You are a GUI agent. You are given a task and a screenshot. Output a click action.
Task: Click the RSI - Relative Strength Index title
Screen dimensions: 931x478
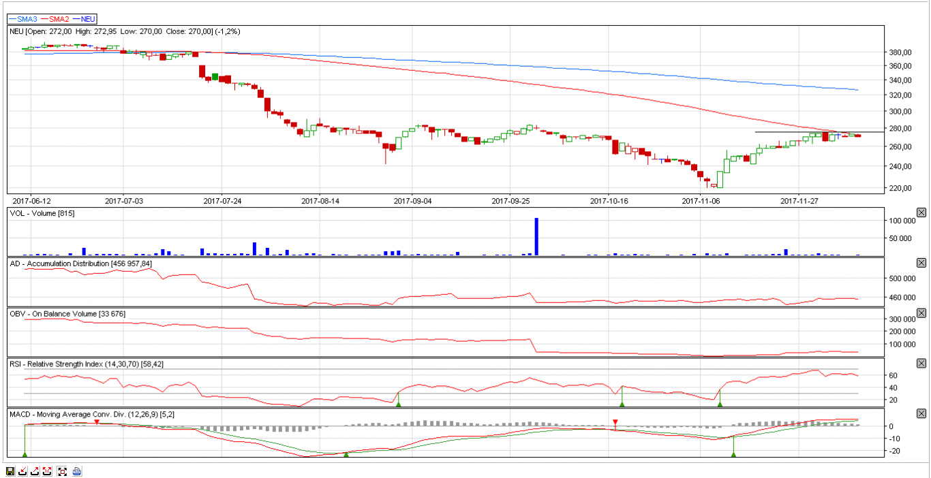(86, 364)
